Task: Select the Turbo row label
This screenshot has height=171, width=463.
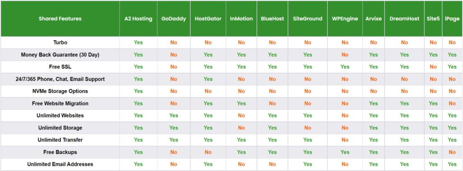Action: [60, 43]
